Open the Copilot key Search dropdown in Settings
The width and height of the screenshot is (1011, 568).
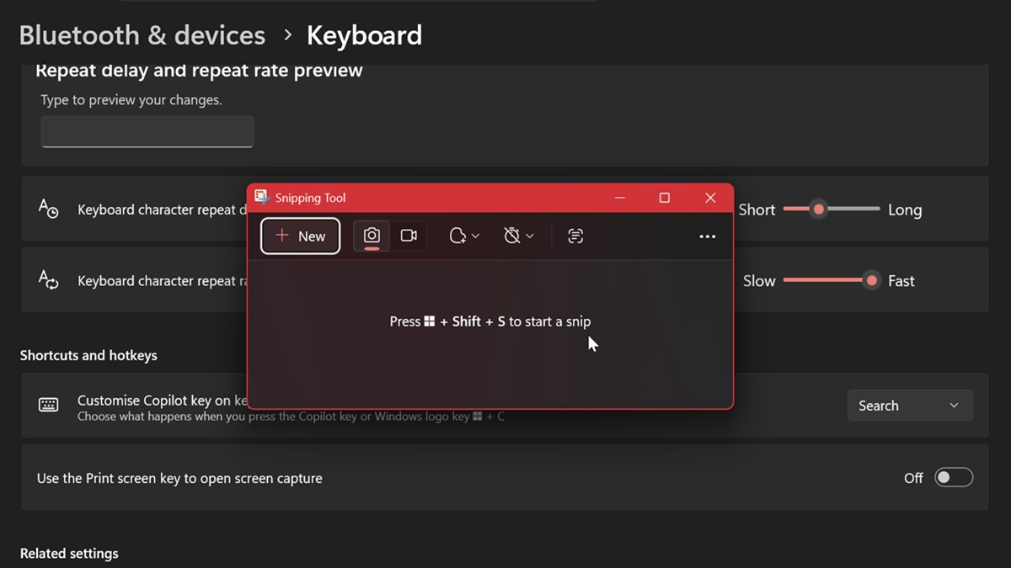[x=910, y=406]
